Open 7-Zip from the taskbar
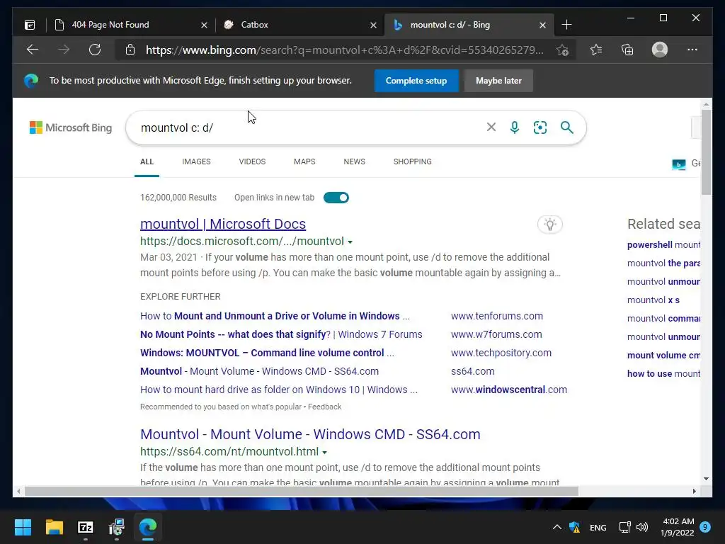 (86, 527)
